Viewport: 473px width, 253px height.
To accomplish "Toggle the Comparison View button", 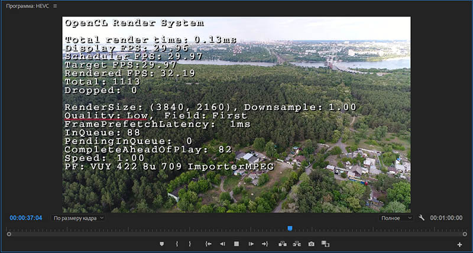I will (325, 244).
